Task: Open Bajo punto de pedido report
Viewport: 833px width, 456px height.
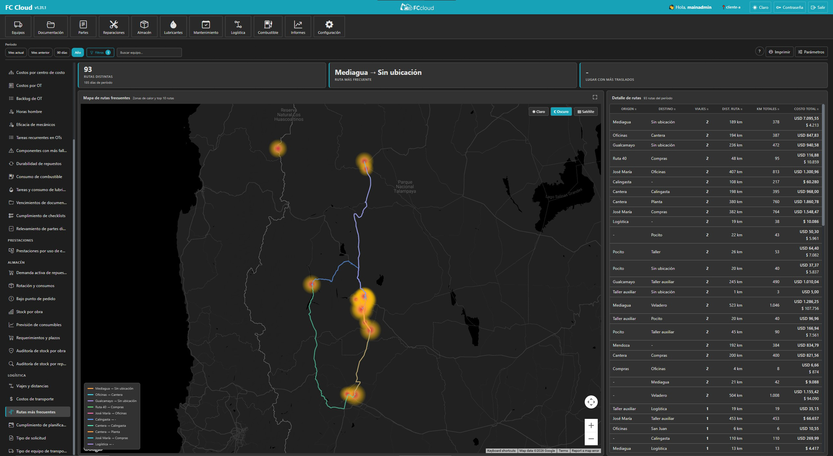Action: (38, 299)
